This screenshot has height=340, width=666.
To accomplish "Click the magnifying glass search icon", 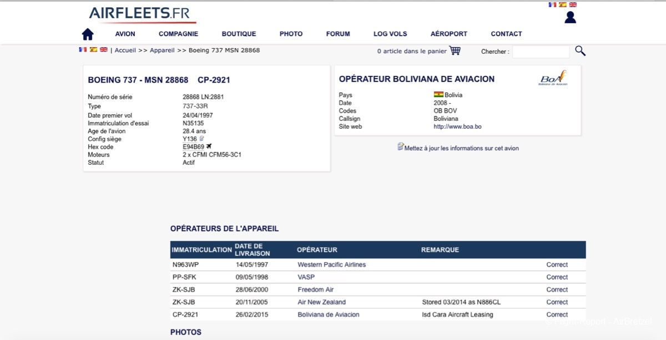I will click(580, 51).
